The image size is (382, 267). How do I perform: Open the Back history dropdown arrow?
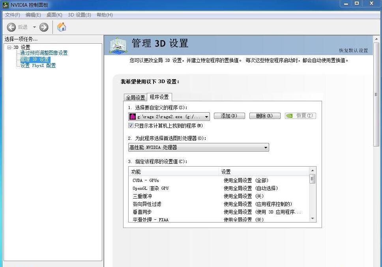pyautogui.click(x=34, y=27)
